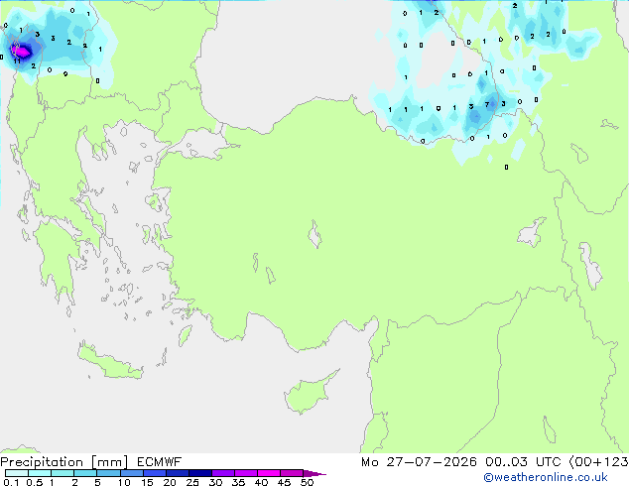Click the '0.5' legend scale label

pyautogui.click(x=34, y=482)
